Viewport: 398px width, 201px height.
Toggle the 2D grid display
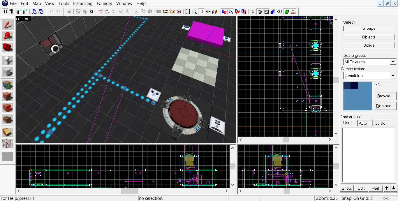point(5,12)
